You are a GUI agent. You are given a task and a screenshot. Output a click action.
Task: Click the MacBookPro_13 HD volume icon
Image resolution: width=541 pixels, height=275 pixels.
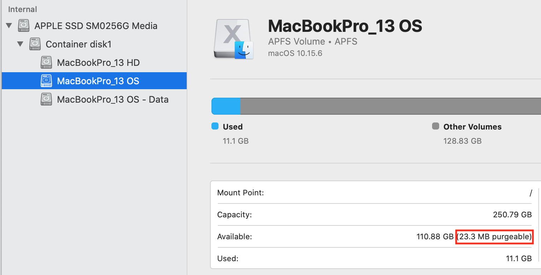tap(46, 63)
